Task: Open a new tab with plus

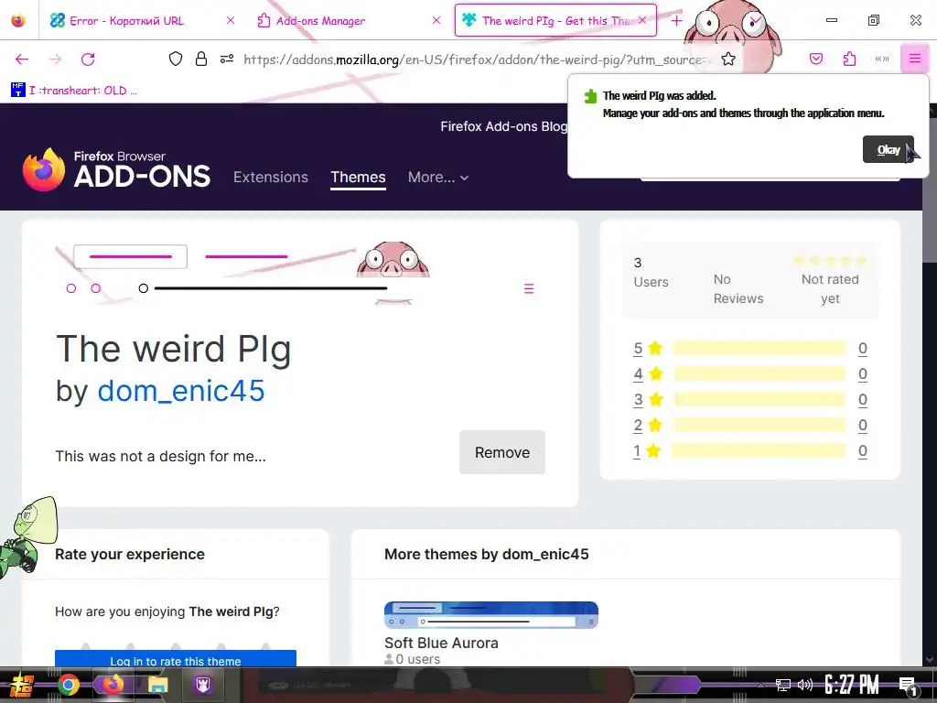Action: pyautogui.click(x=676, y=21)
